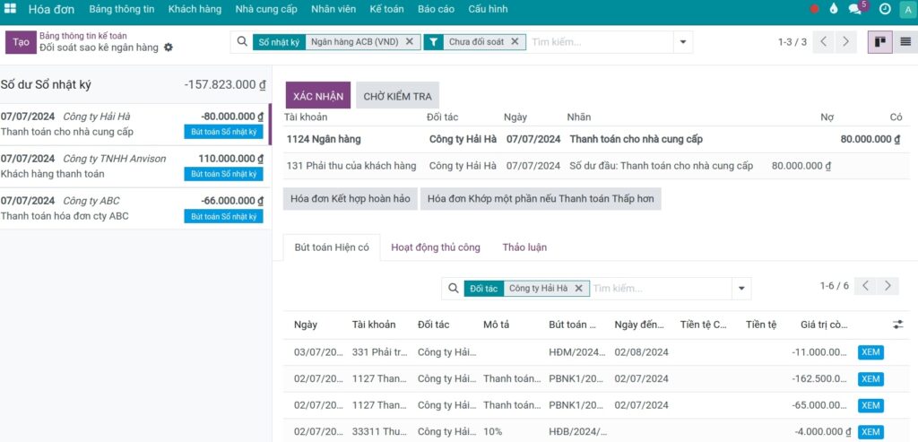Open the Bảng thông tin menu

click(122, 9)
